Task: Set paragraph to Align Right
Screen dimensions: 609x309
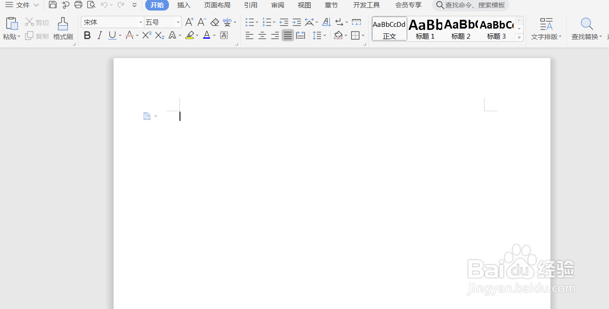Action: point(275,36)
